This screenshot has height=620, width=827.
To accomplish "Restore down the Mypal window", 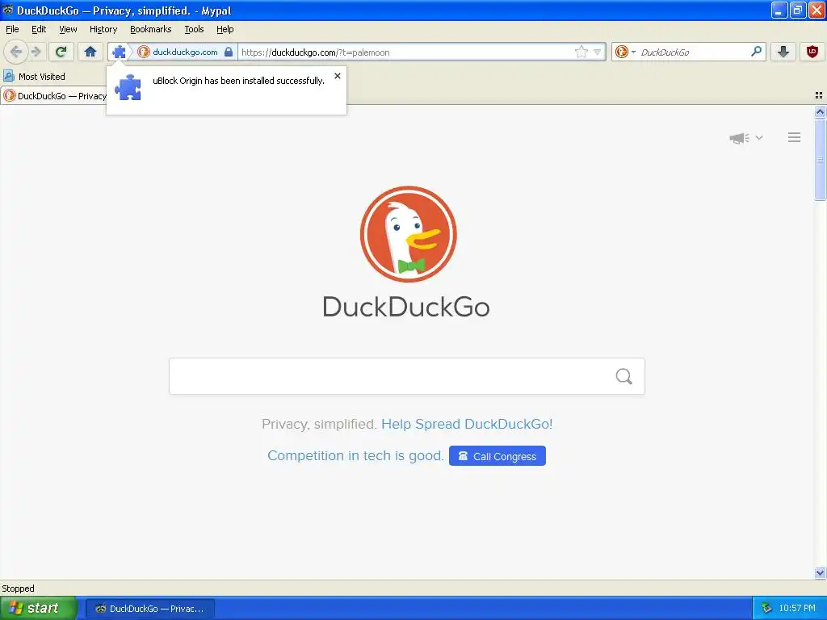I will coord(798,10).
